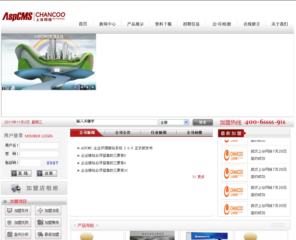
Task: Click the 8987 captcha image
Action: click(x=52, y=163)
